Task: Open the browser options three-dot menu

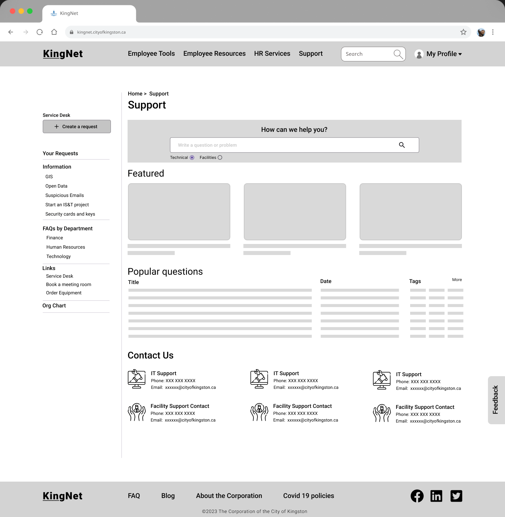Action: pyautogui.click(x=493, y=32)
